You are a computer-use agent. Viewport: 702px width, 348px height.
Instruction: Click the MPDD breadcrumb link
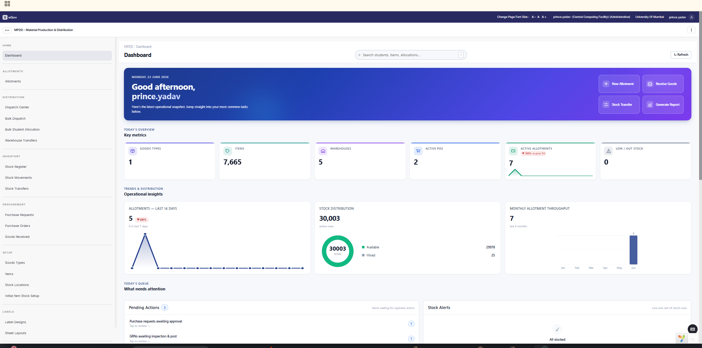pyautogui.click(x=128, y=47)
